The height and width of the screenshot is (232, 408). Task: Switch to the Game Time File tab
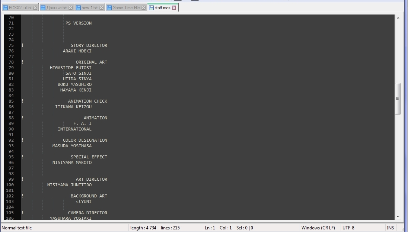[126, 8]
